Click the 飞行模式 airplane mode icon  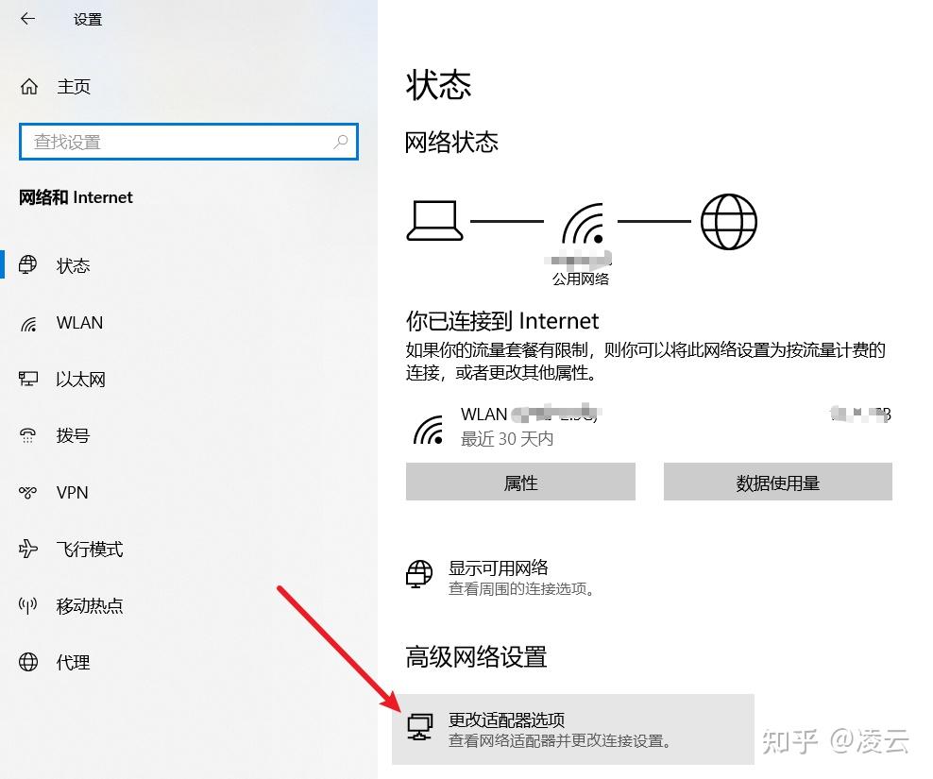coord(28,549)
